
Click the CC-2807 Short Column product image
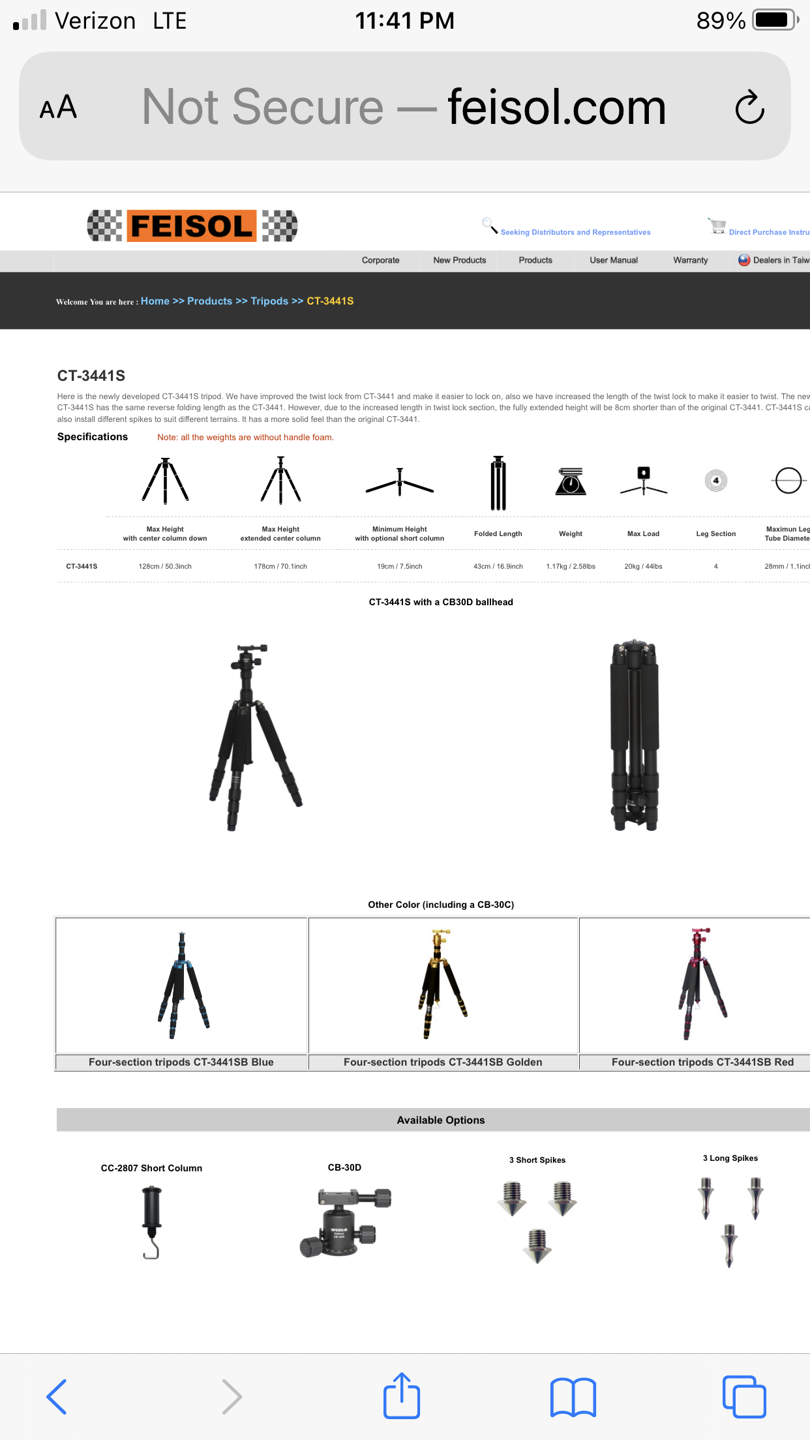tap(151, 1222)
